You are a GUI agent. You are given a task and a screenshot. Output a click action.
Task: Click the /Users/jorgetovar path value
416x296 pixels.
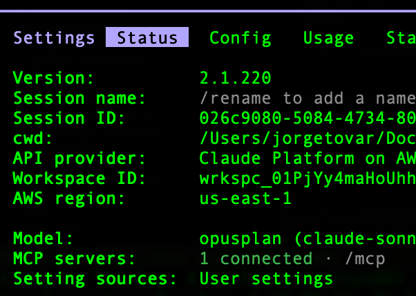pos(308,139)
